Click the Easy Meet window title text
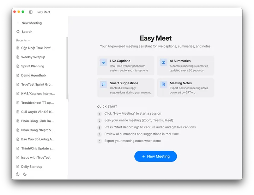The width and height of the screenshot is (254, 195). [43, 12]
